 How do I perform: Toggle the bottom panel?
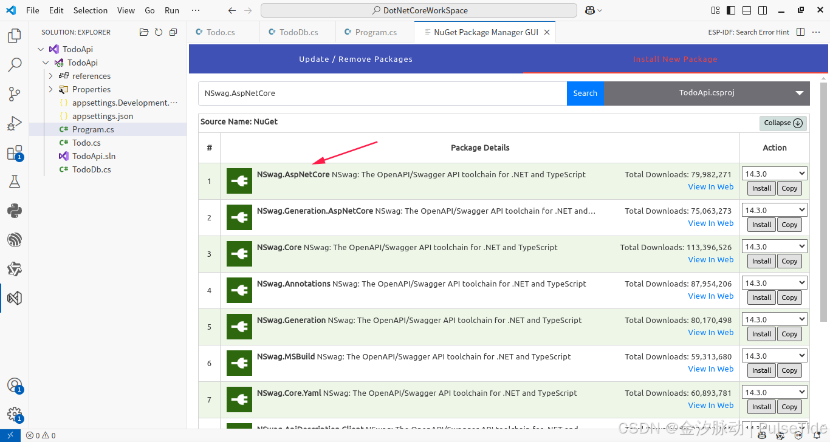click(x=747, y=10)
